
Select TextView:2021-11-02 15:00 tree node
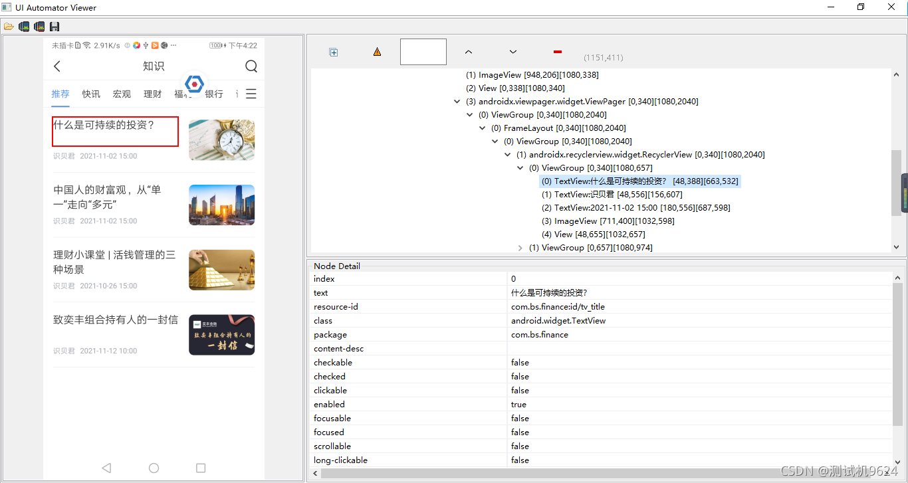[x=635, y=208]
